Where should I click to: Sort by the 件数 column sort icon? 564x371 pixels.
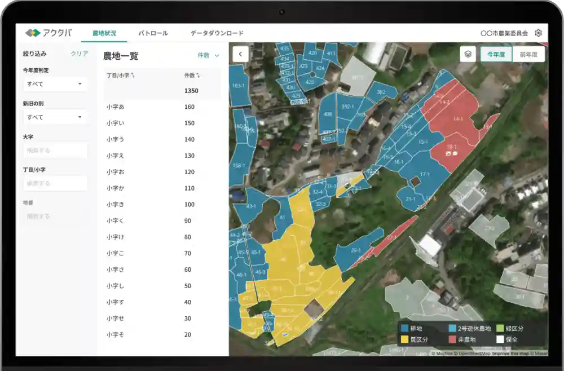[x=199, y=75]
